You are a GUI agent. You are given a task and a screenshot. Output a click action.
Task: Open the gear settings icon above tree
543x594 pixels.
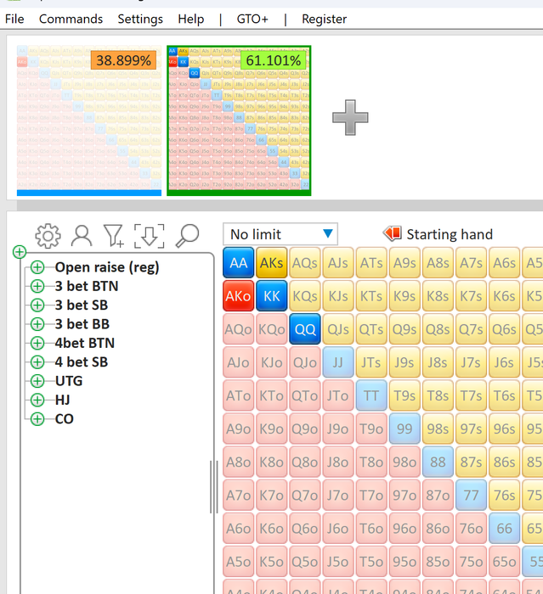[48, 236]
